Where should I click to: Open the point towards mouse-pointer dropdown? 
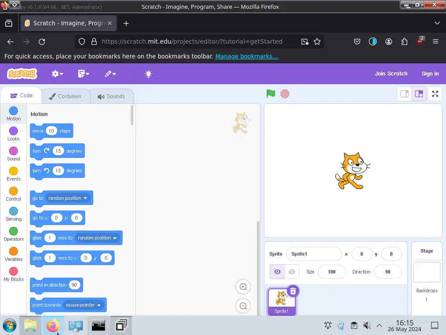click(83, 305)
